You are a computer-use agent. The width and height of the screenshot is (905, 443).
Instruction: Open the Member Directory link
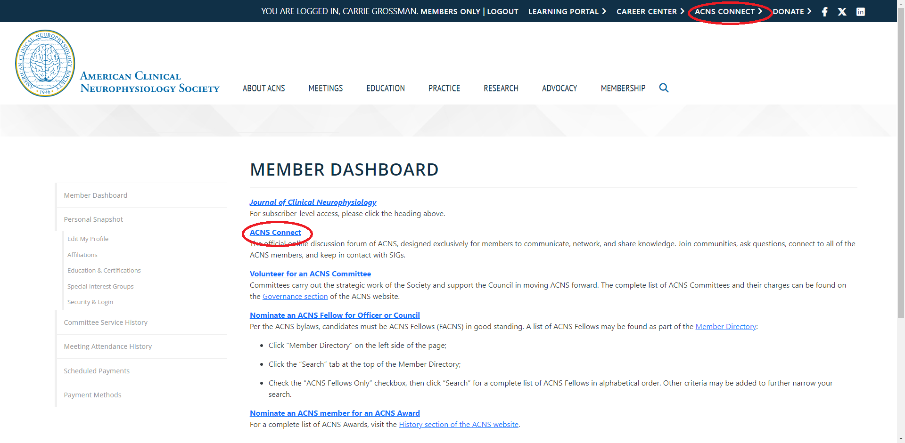tap(726, 326)
